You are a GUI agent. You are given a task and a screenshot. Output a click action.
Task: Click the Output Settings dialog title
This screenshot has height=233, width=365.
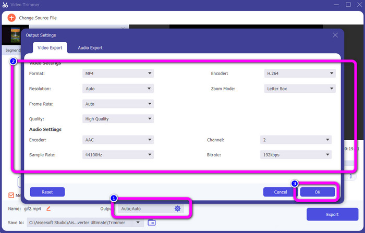(x=41, y=35)
